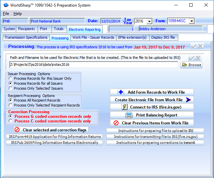Open the Display IRS file tab
Image resolution: width=214 pixels, height=178 pixels.
coord(163,38)
